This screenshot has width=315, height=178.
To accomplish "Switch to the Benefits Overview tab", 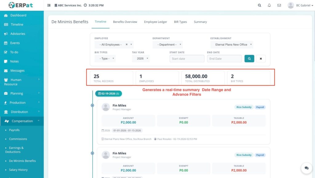I will [125, 22].
